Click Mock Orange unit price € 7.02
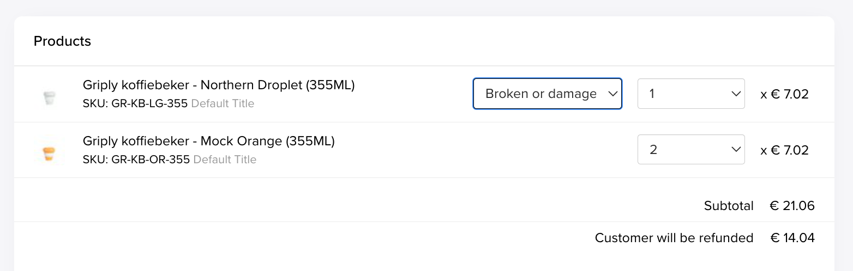Screen dimensions: 853x271 (784, 150)
